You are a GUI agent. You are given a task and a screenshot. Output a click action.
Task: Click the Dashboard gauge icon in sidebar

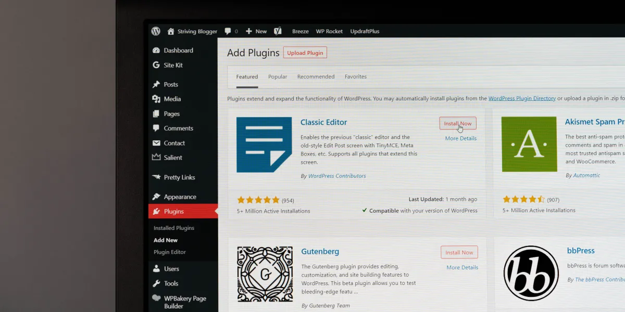pyautogui.click(x=157, y=50)
